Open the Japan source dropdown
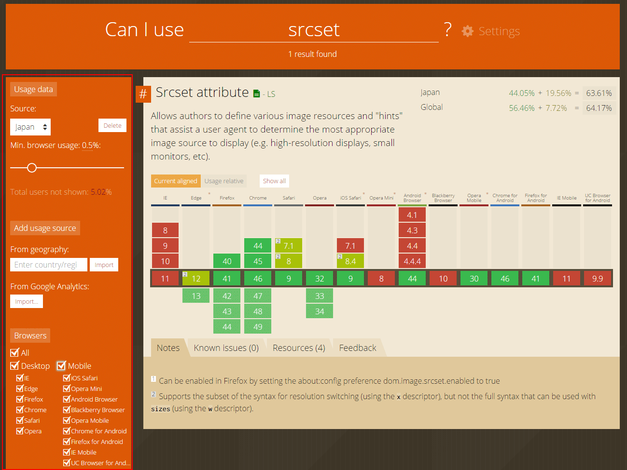 click(30, 127)
